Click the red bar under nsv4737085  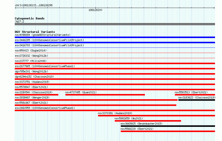[x=105, y=95]
